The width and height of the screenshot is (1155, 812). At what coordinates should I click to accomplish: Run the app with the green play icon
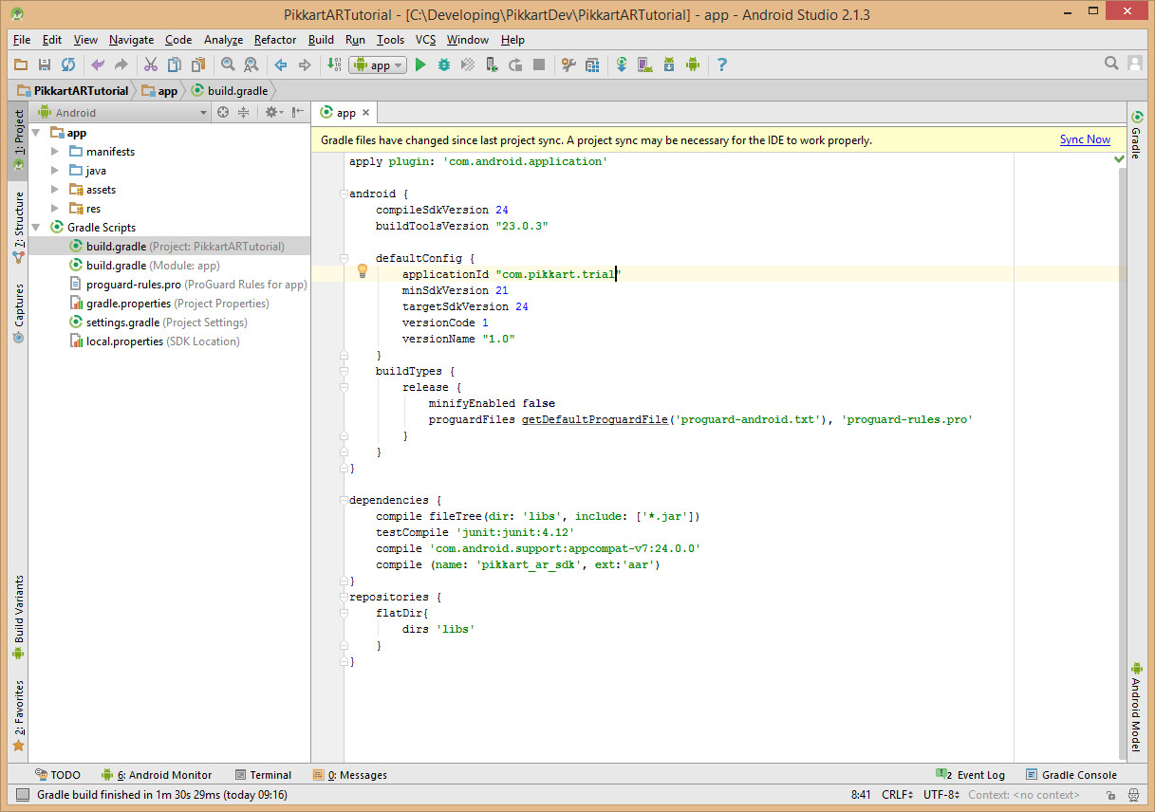coord(420,65)
